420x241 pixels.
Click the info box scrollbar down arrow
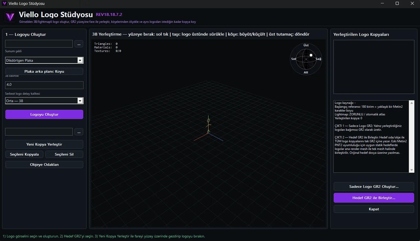[x=412, y=170]
